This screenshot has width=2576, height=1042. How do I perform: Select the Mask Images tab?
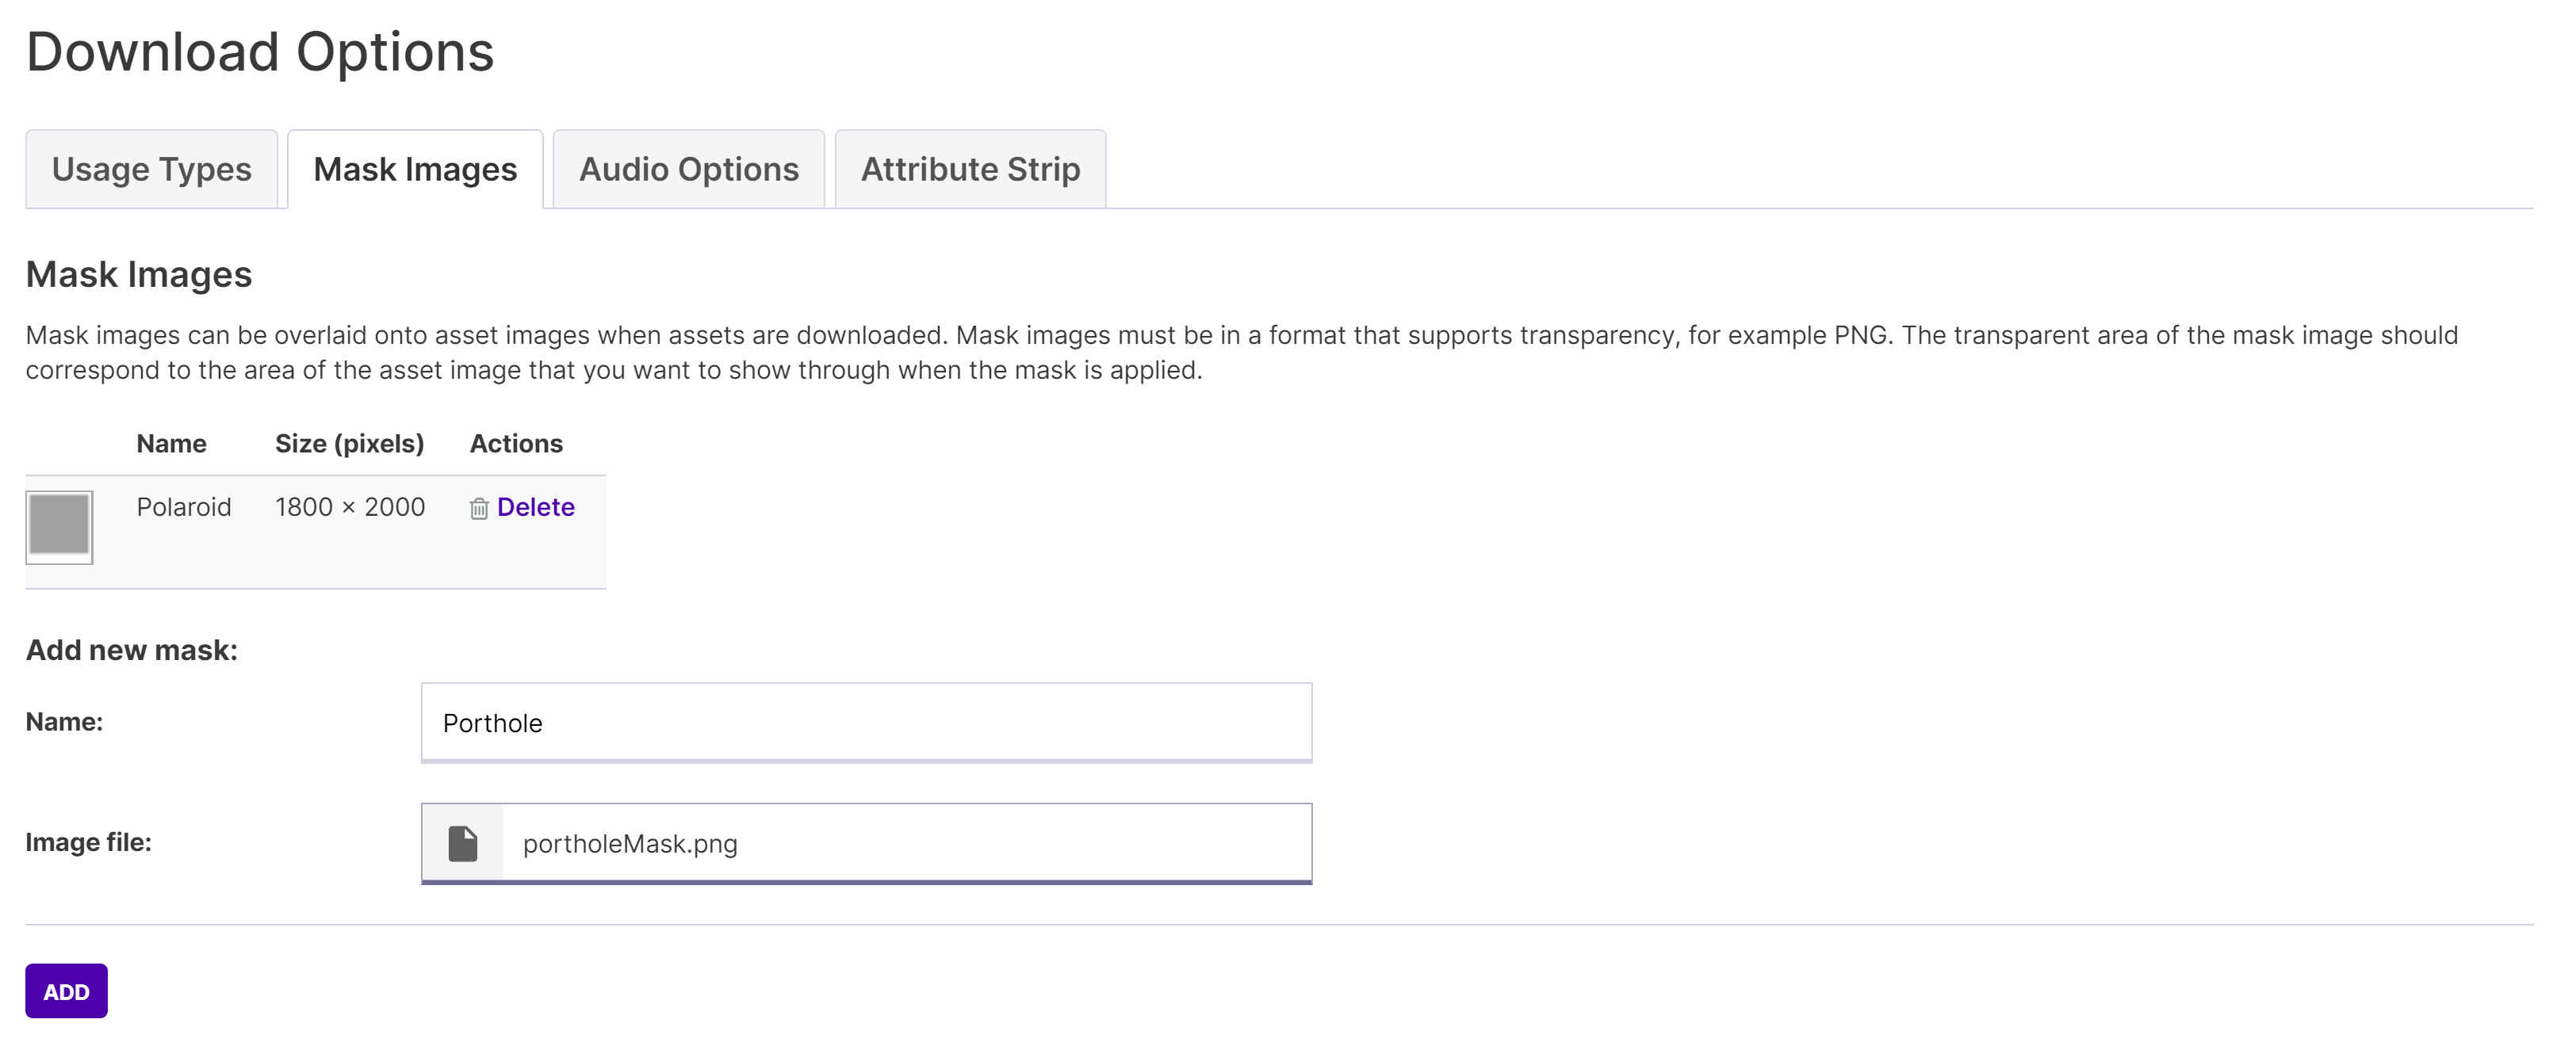[x=415, y=169]
